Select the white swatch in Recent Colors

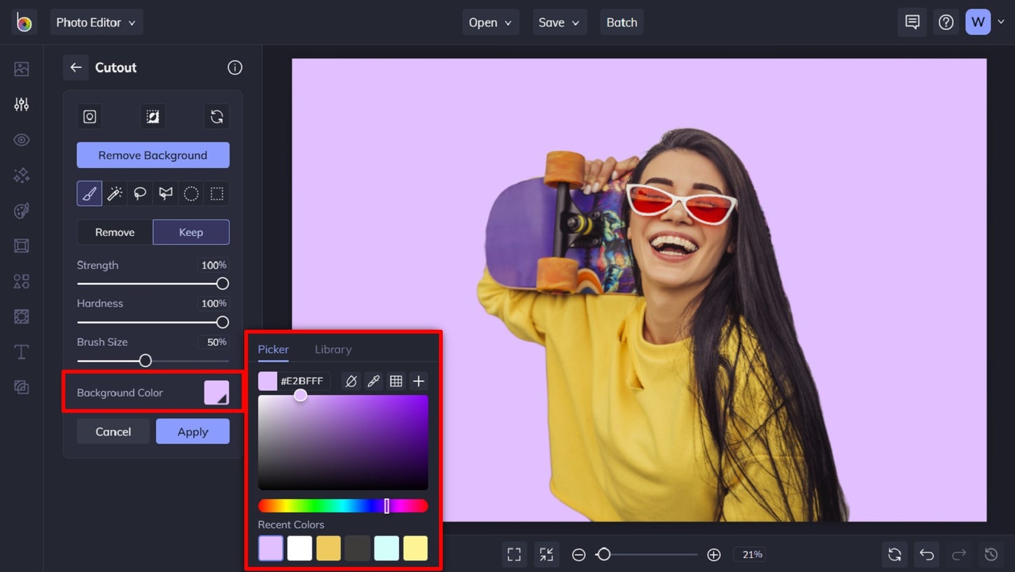coord(300,548)
